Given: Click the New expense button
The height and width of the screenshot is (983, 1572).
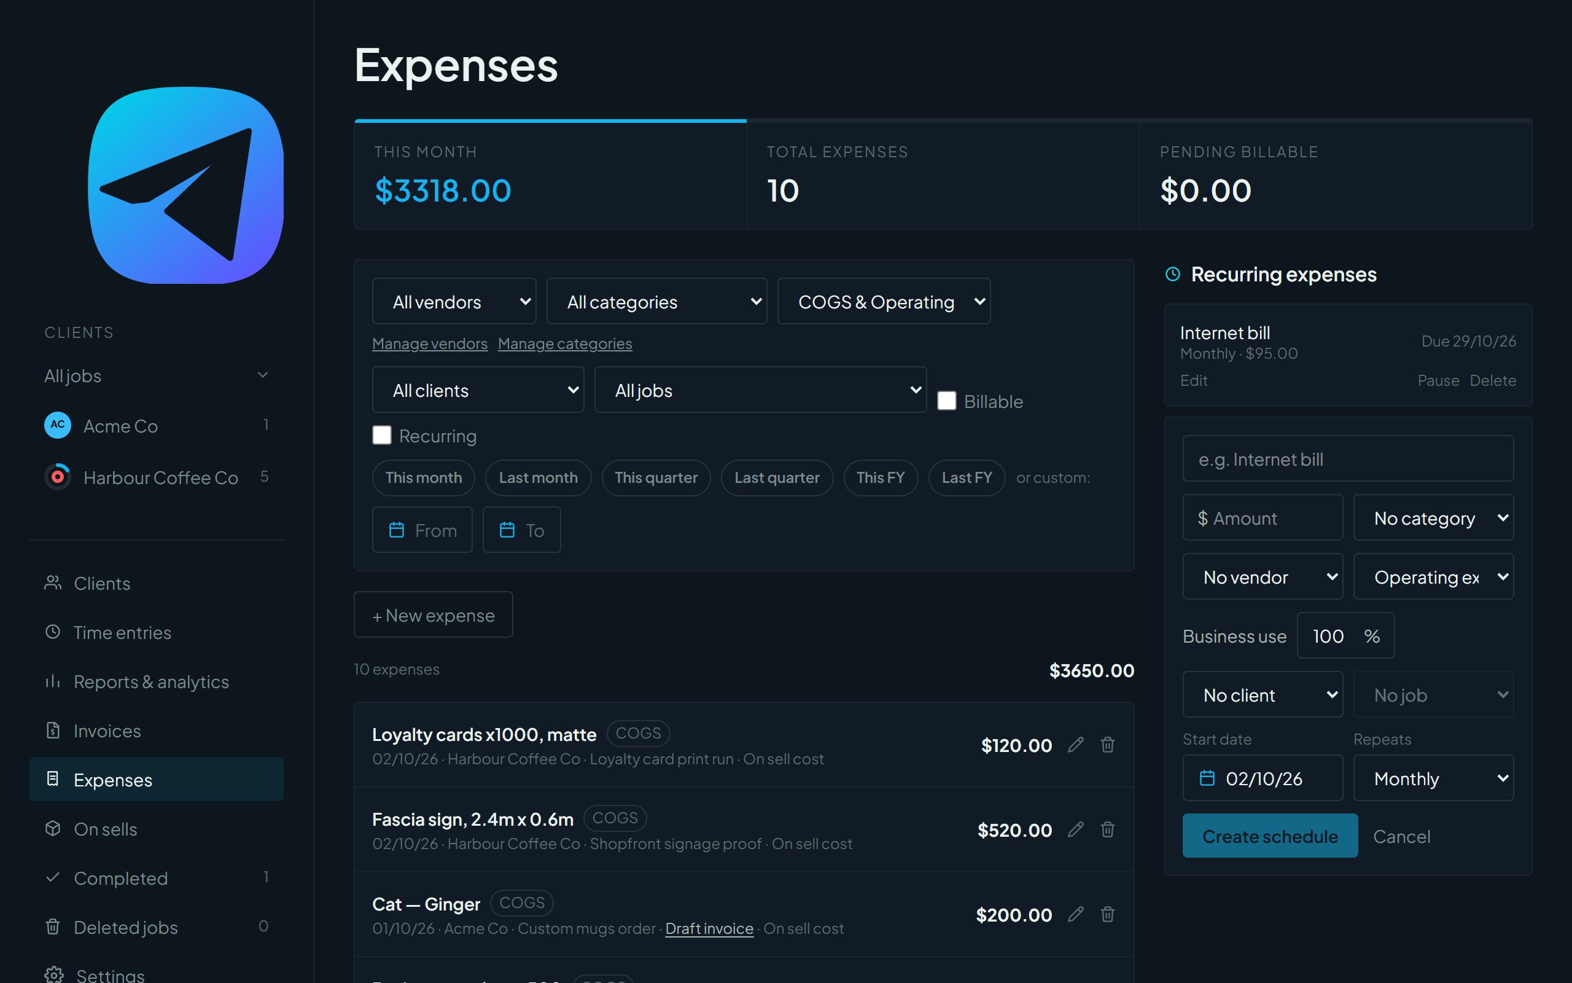Looking at the screenshot, I should (434, 614).
